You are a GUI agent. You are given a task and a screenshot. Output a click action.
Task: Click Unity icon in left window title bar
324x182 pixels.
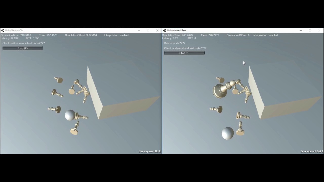(3, 30)
